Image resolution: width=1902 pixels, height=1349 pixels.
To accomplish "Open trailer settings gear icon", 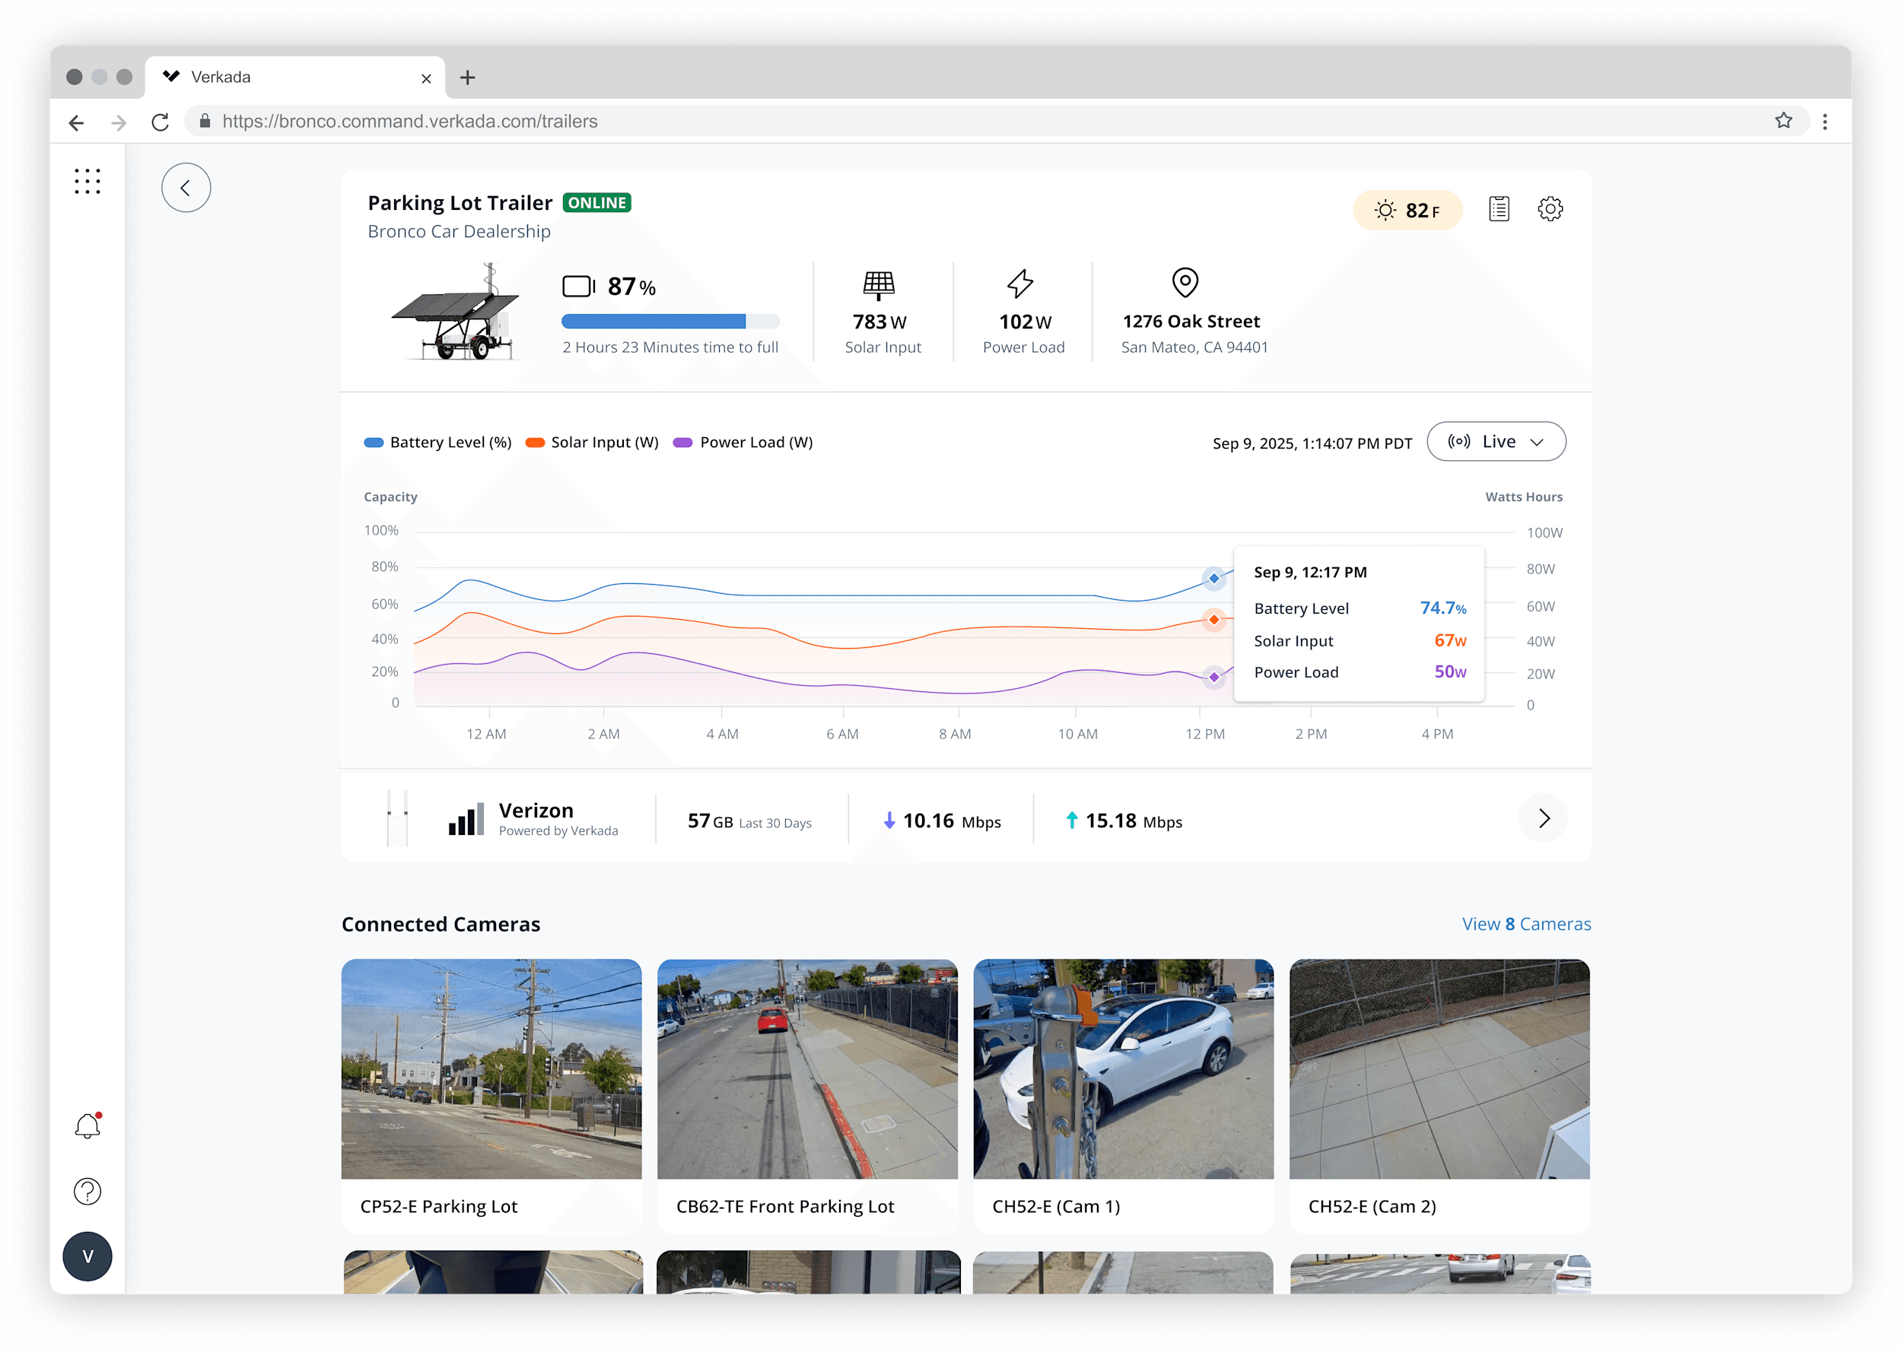I will pos(1550,209).
